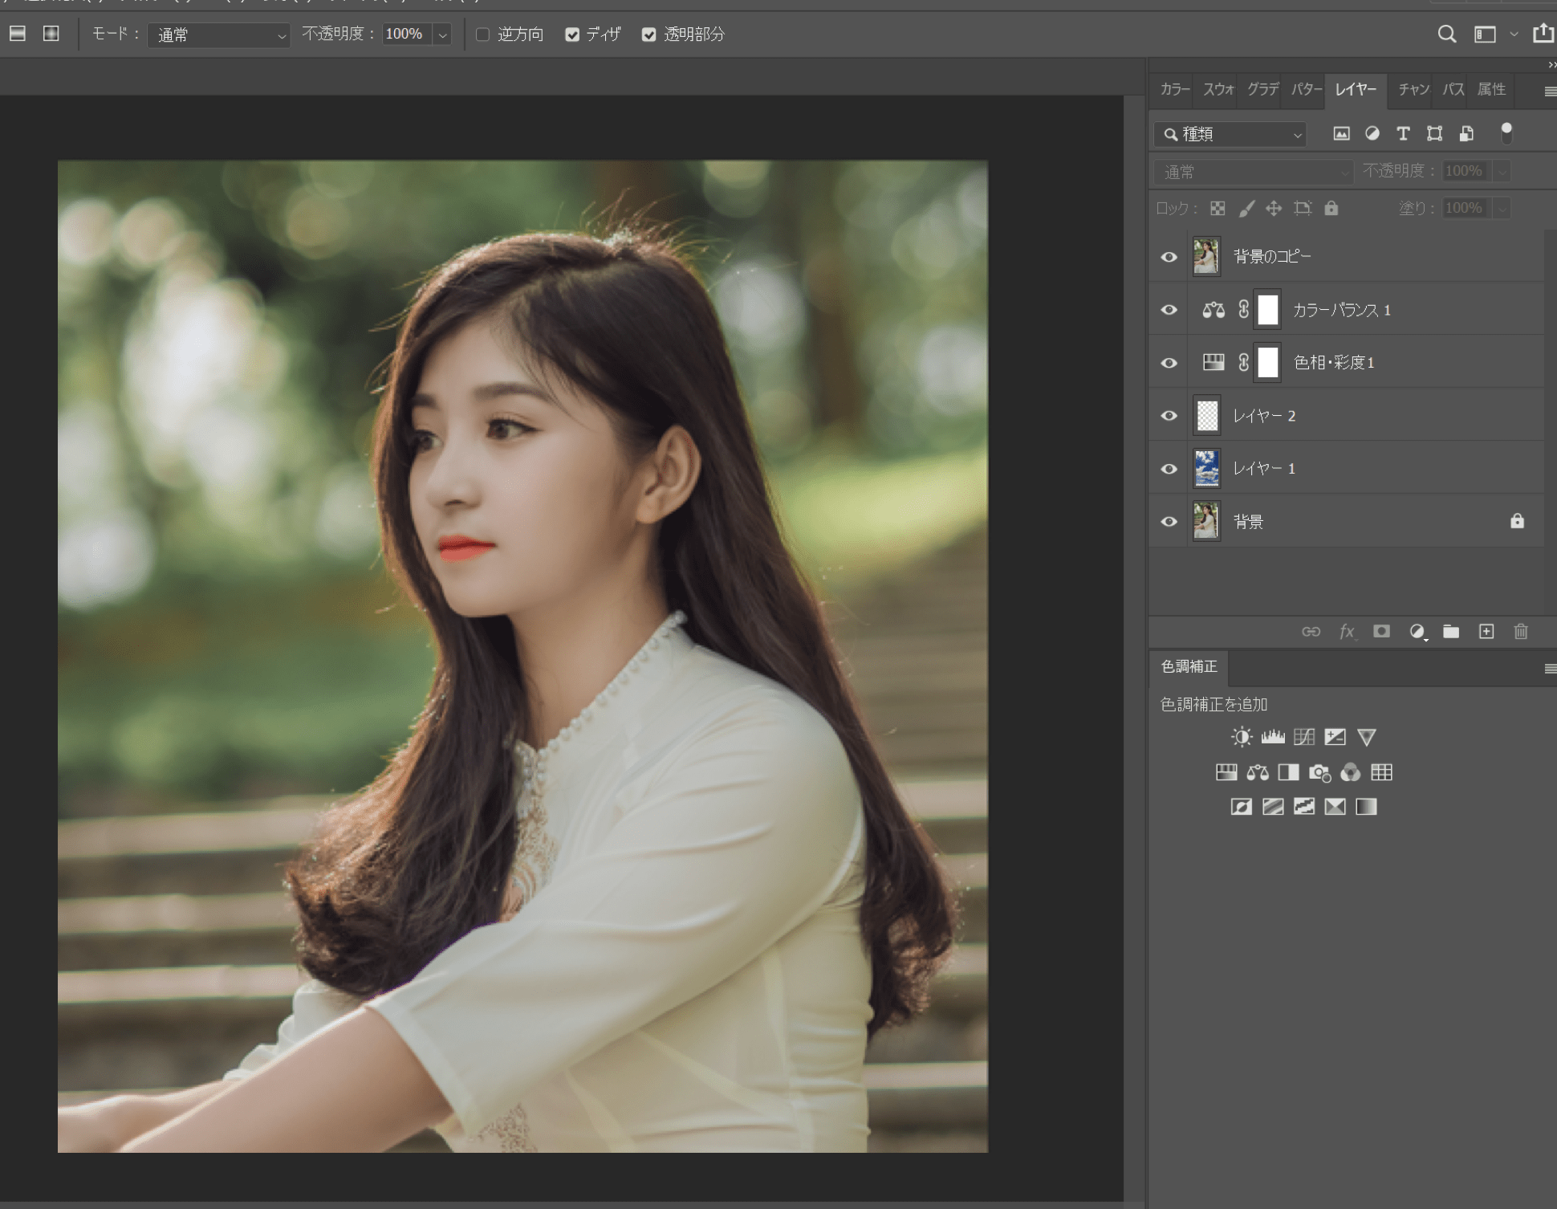Click the workspace switcher icon
The width and height of the screenshot is (1557, 1209).
(x=1485, y=34)
